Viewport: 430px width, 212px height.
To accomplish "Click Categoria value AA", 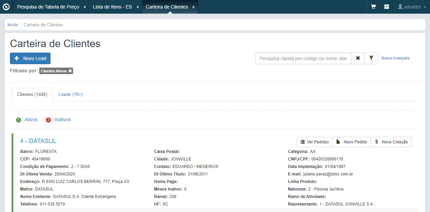I will [313, 152].
